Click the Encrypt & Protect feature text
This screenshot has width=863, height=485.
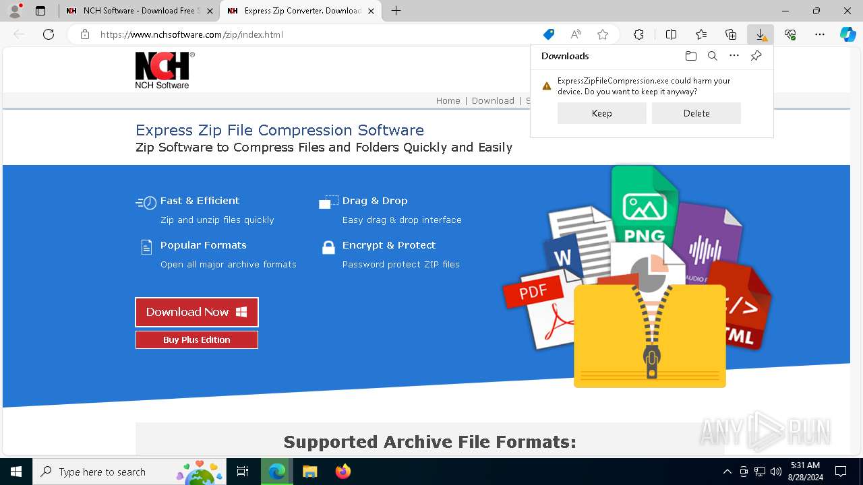389,245
